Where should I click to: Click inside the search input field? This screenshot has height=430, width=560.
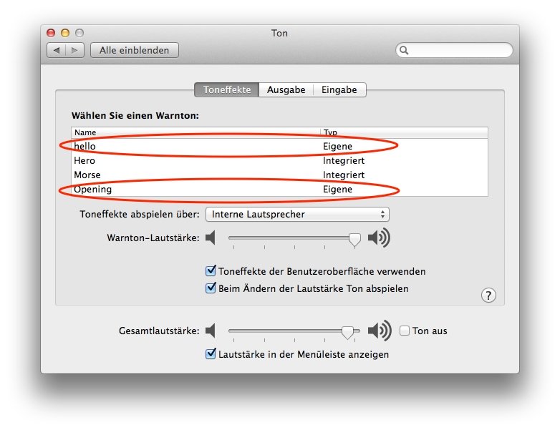(454, 50)
